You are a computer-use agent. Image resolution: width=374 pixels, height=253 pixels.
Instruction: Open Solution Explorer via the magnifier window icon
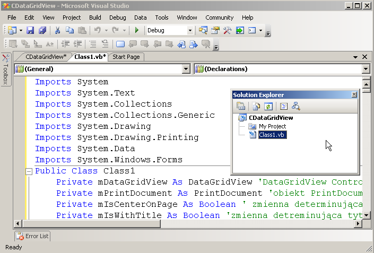[x=203, y=30]
